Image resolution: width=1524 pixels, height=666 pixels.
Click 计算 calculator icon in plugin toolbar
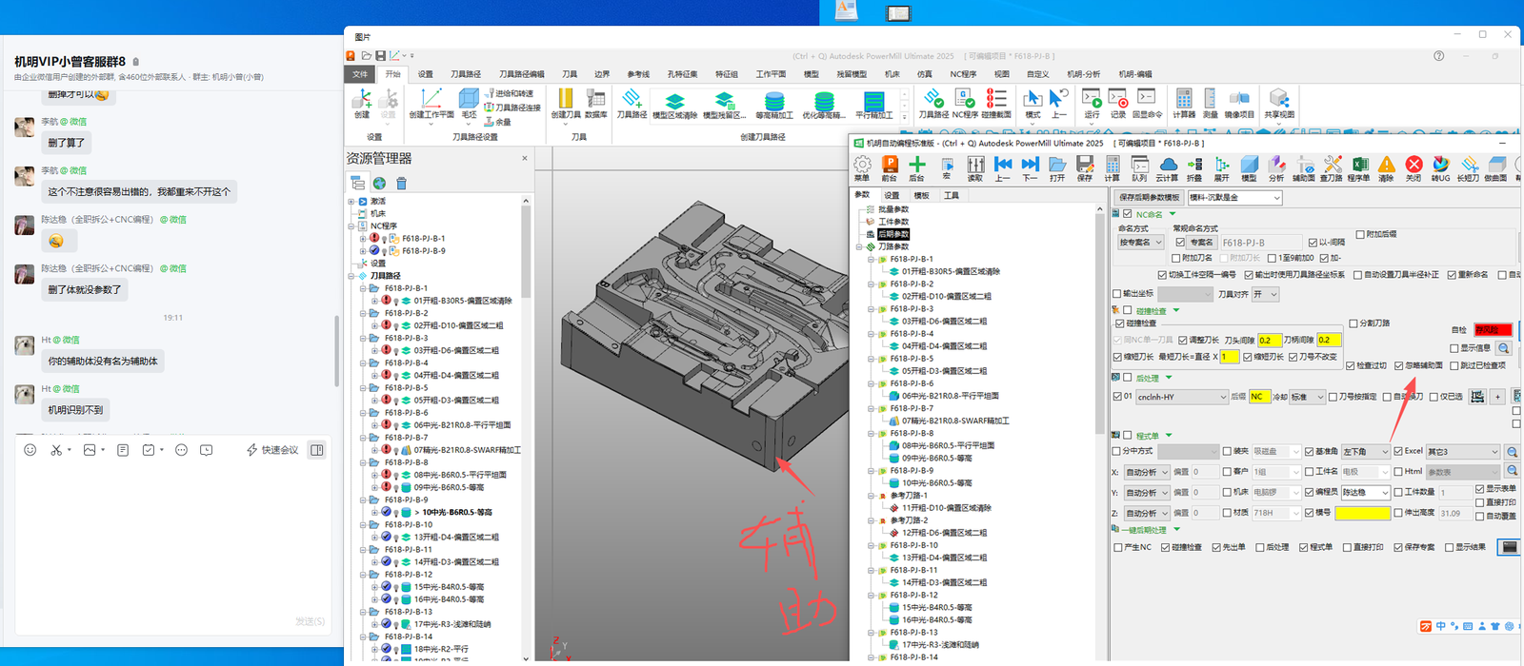click(x=1113, y=165)
